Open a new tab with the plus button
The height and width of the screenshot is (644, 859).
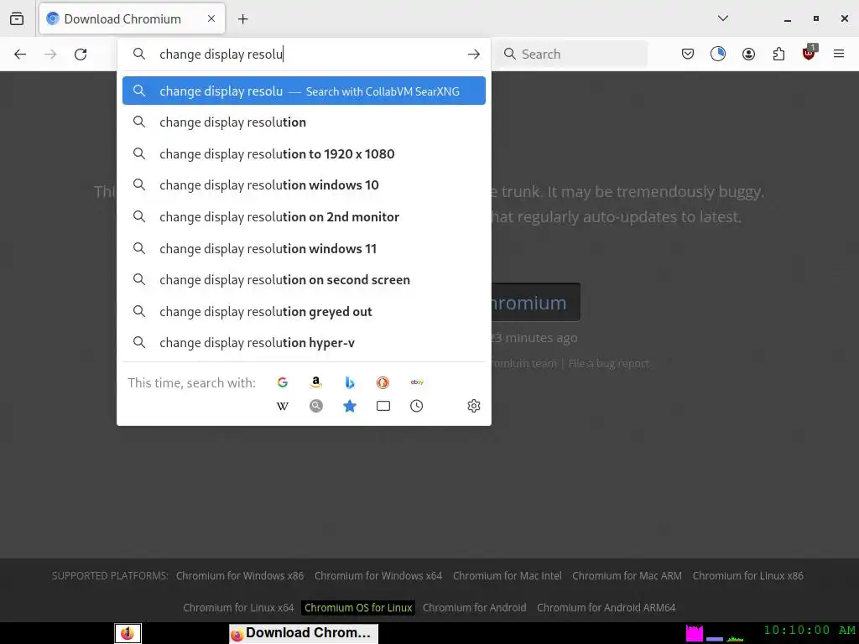[242, 19]
